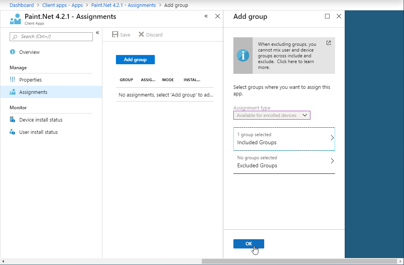404x265 pixels.
Task: Open the Overview menu item
Action: 29,52
